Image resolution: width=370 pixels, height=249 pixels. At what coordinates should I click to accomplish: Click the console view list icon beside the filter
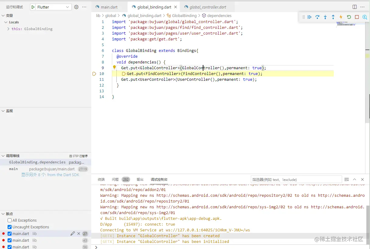[x=347, y=179]
